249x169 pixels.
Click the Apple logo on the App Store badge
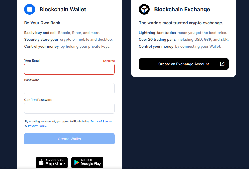click(41, 162)
